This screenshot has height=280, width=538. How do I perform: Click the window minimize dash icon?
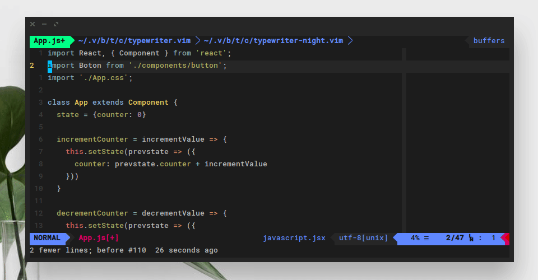(44, 24)
